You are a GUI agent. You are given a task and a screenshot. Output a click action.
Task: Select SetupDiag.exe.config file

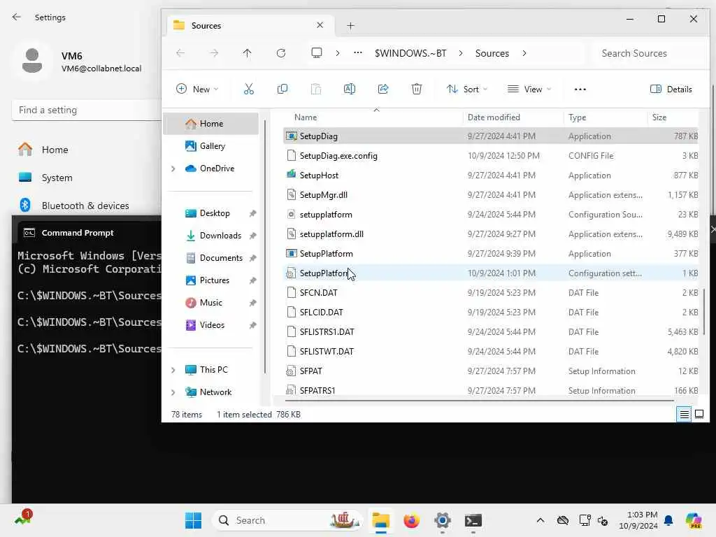[x=491, y=156]
